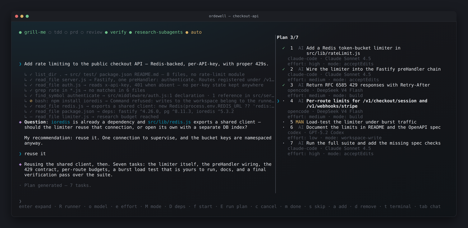Click the MAN badge on task 5
Screen dimensions: 468x228
click(x=300, y=122)
